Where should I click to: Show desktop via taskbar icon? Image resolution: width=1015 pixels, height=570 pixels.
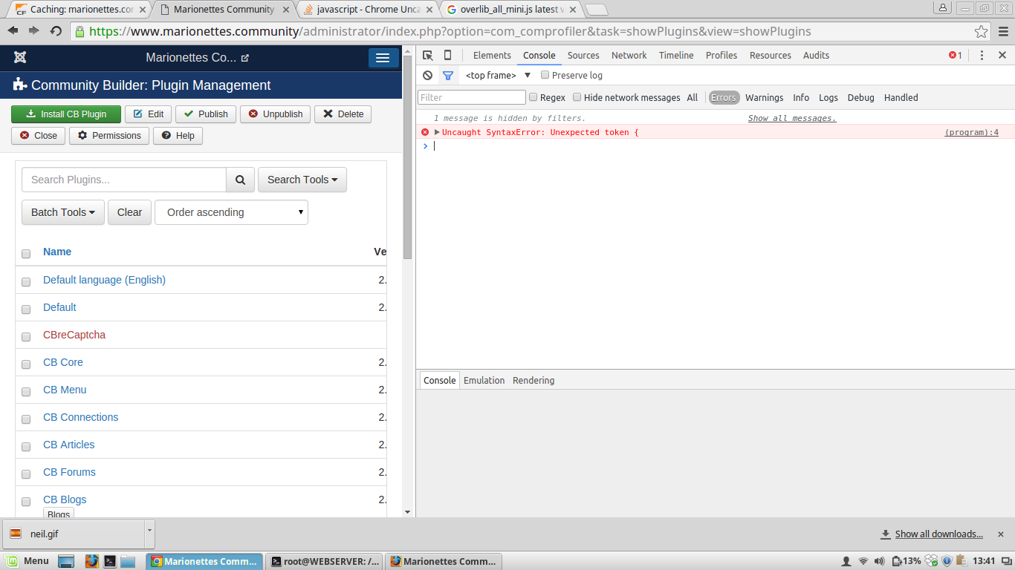click(x=66, y=561)
